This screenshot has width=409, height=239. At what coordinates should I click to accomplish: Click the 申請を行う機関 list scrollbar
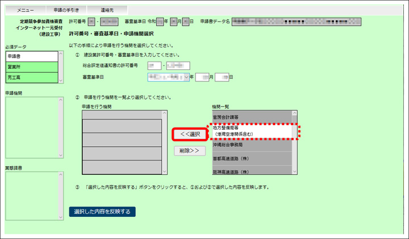[165, 142]
